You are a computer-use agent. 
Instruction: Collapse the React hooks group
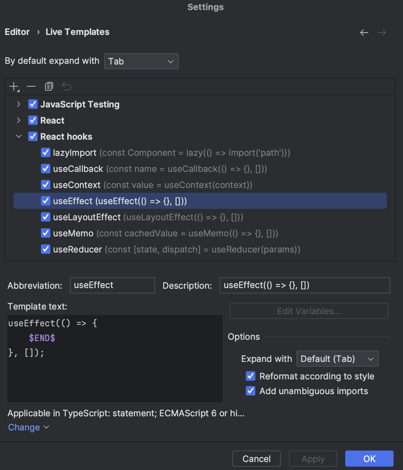click(18, 136)
